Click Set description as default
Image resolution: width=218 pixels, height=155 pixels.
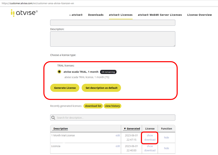(101, 88)
